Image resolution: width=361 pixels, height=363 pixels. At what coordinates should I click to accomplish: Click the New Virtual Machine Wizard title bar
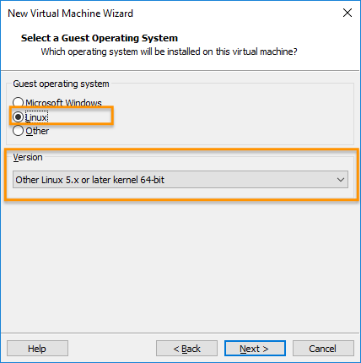click(x=70, y=14)
